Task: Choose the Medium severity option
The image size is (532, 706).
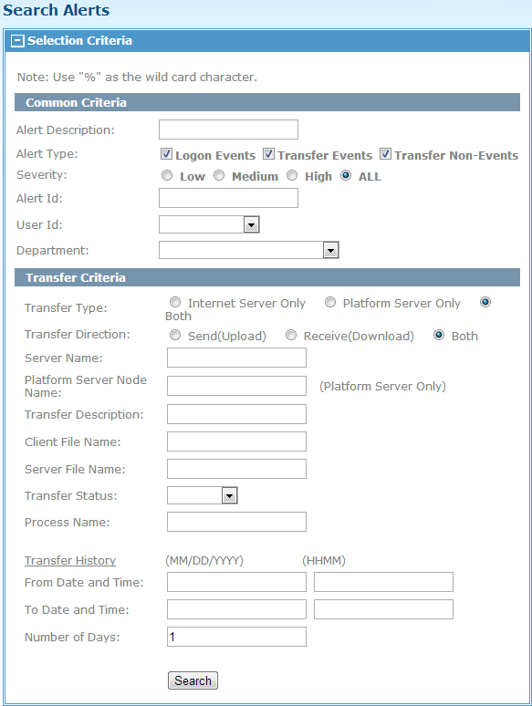Action: point(219,175)
